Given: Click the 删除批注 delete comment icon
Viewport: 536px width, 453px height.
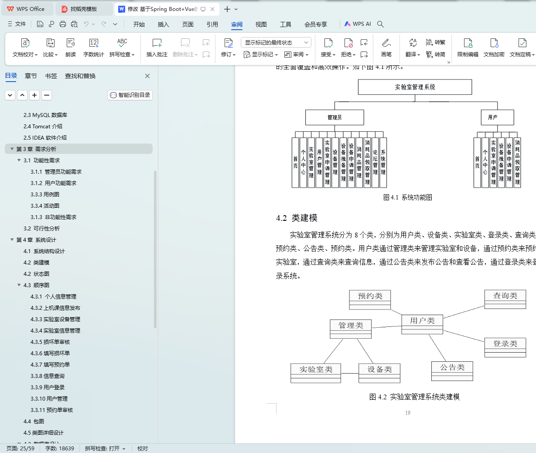Looking at the screenshot, I should pyautogui.click(x=185, y=43).
